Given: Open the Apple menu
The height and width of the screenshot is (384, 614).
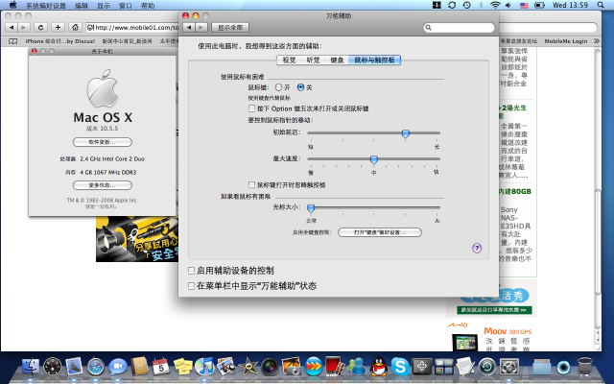Looking at the screenshot, I should tap(12, 5).
